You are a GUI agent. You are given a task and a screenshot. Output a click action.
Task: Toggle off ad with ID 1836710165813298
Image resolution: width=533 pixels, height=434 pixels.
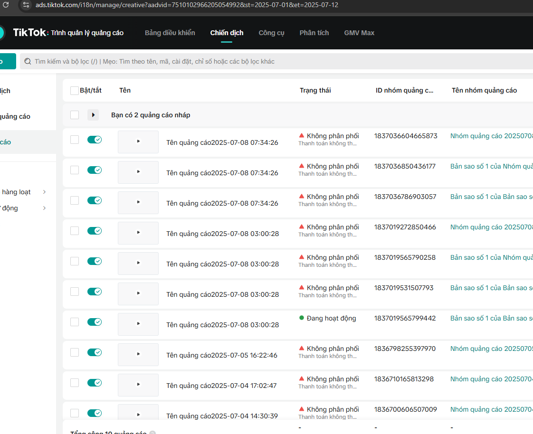tap(95, 383)
